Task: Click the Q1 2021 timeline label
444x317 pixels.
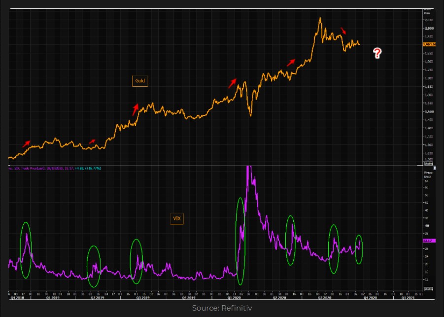Action: [408, 298]
